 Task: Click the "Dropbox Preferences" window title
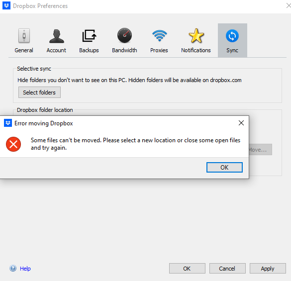[x=40, y=6]
